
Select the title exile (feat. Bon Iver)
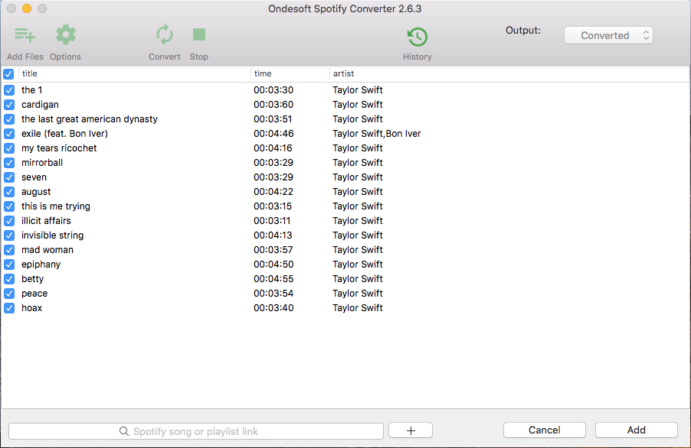point(65,134)
